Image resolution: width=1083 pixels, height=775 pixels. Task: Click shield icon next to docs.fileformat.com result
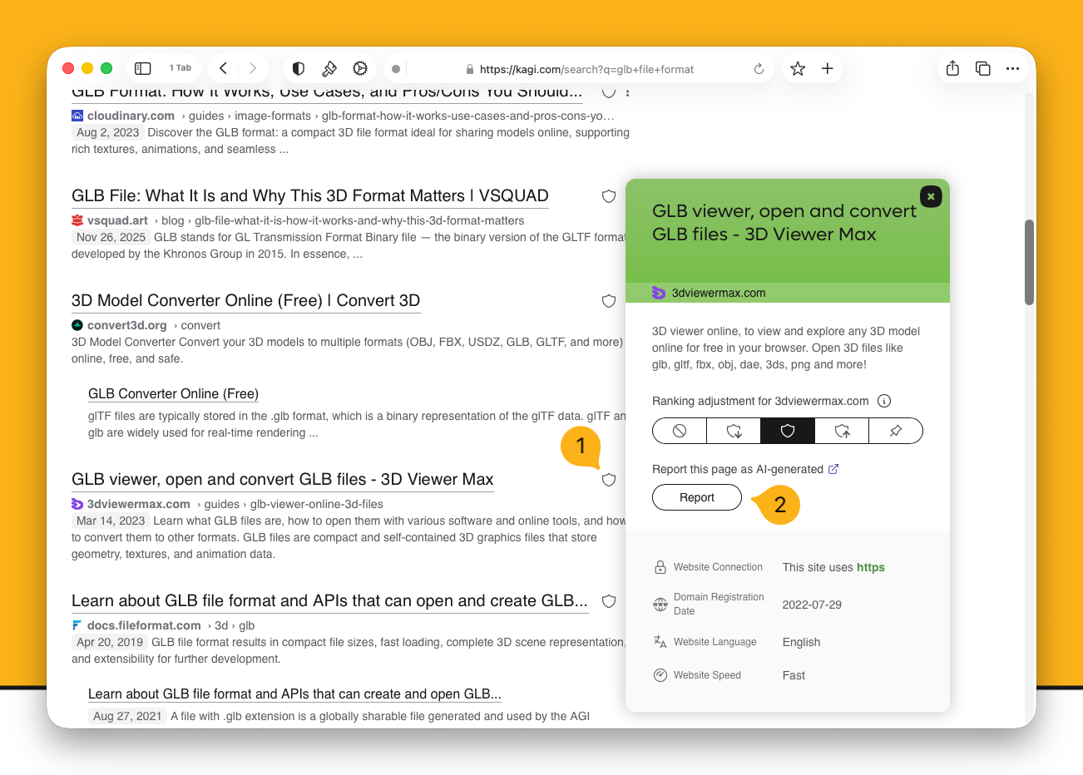[609, 601]
